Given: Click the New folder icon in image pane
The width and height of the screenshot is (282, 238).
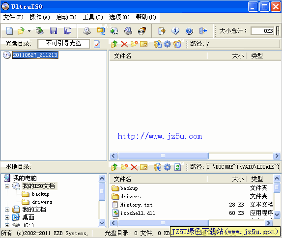Looking at the screenshot, I should tap(134, 44).
